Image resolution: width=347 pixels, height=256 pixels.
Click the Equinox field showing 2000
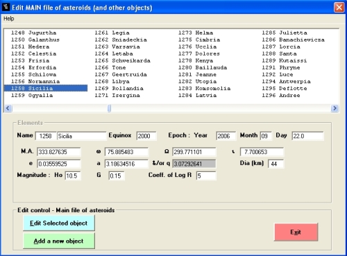(x=146, y=136)
